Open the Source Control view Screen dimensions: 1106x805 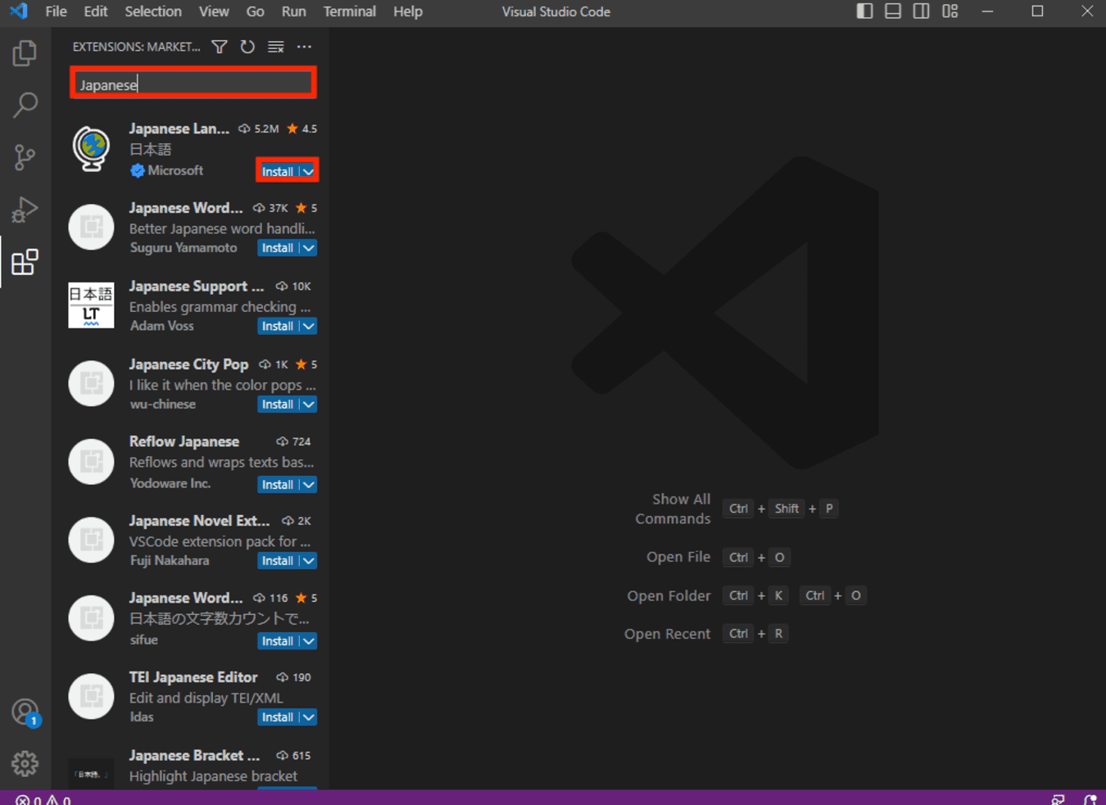pos(25,157)
